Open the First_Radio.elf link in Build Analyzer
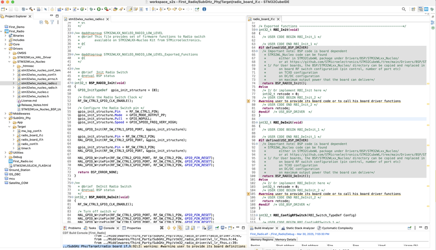This screenshot has height=250, width=436. coord(259,234)
